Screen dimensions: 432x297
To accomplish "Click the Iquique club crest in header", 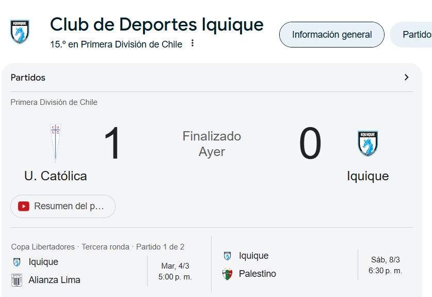I will (x=20, y=32).
